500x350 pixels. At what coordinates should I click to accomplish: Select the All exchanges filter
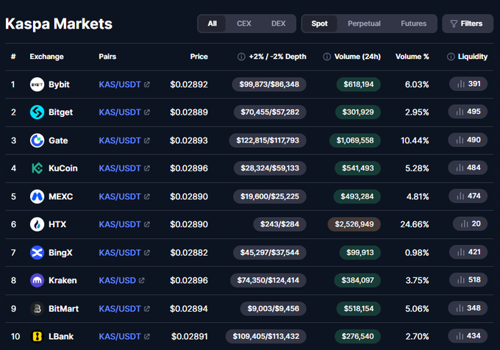212,24
